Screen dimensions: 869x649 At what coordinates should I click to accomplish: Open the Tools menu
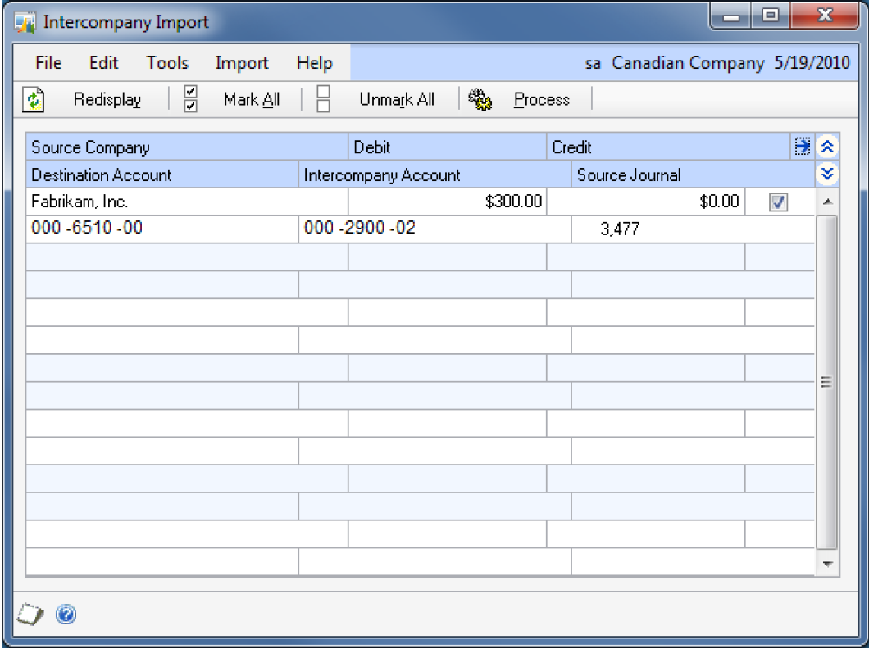coord(167,63)
